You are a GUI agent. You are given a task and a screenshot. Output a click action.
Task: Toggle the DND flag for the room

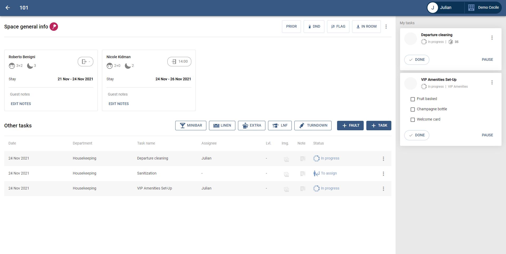(314, 27)
